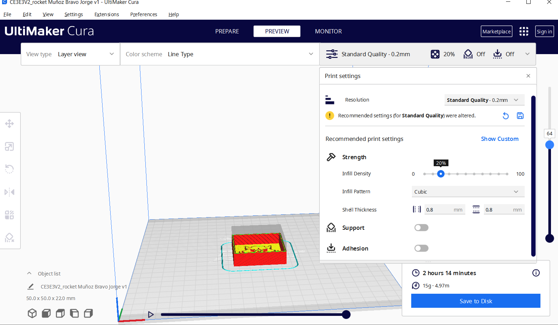
Task: Click the Resolution layer-height icon
Action: (x=330, y=100)
